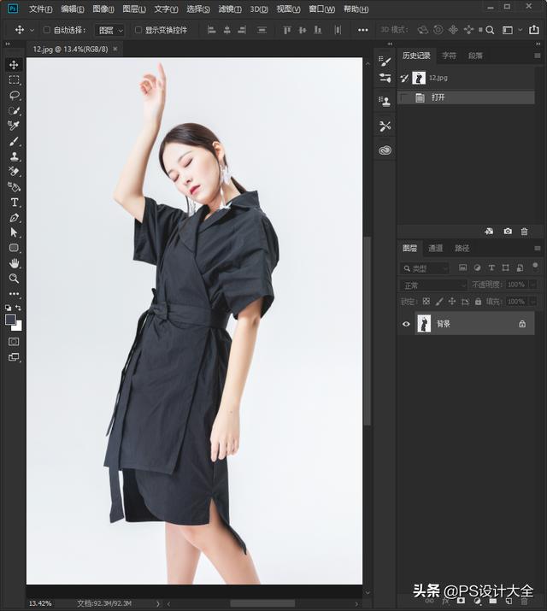Screen dimensions: 547x611
Task: Open the 图像(I) menu
Action: [103, 9]
